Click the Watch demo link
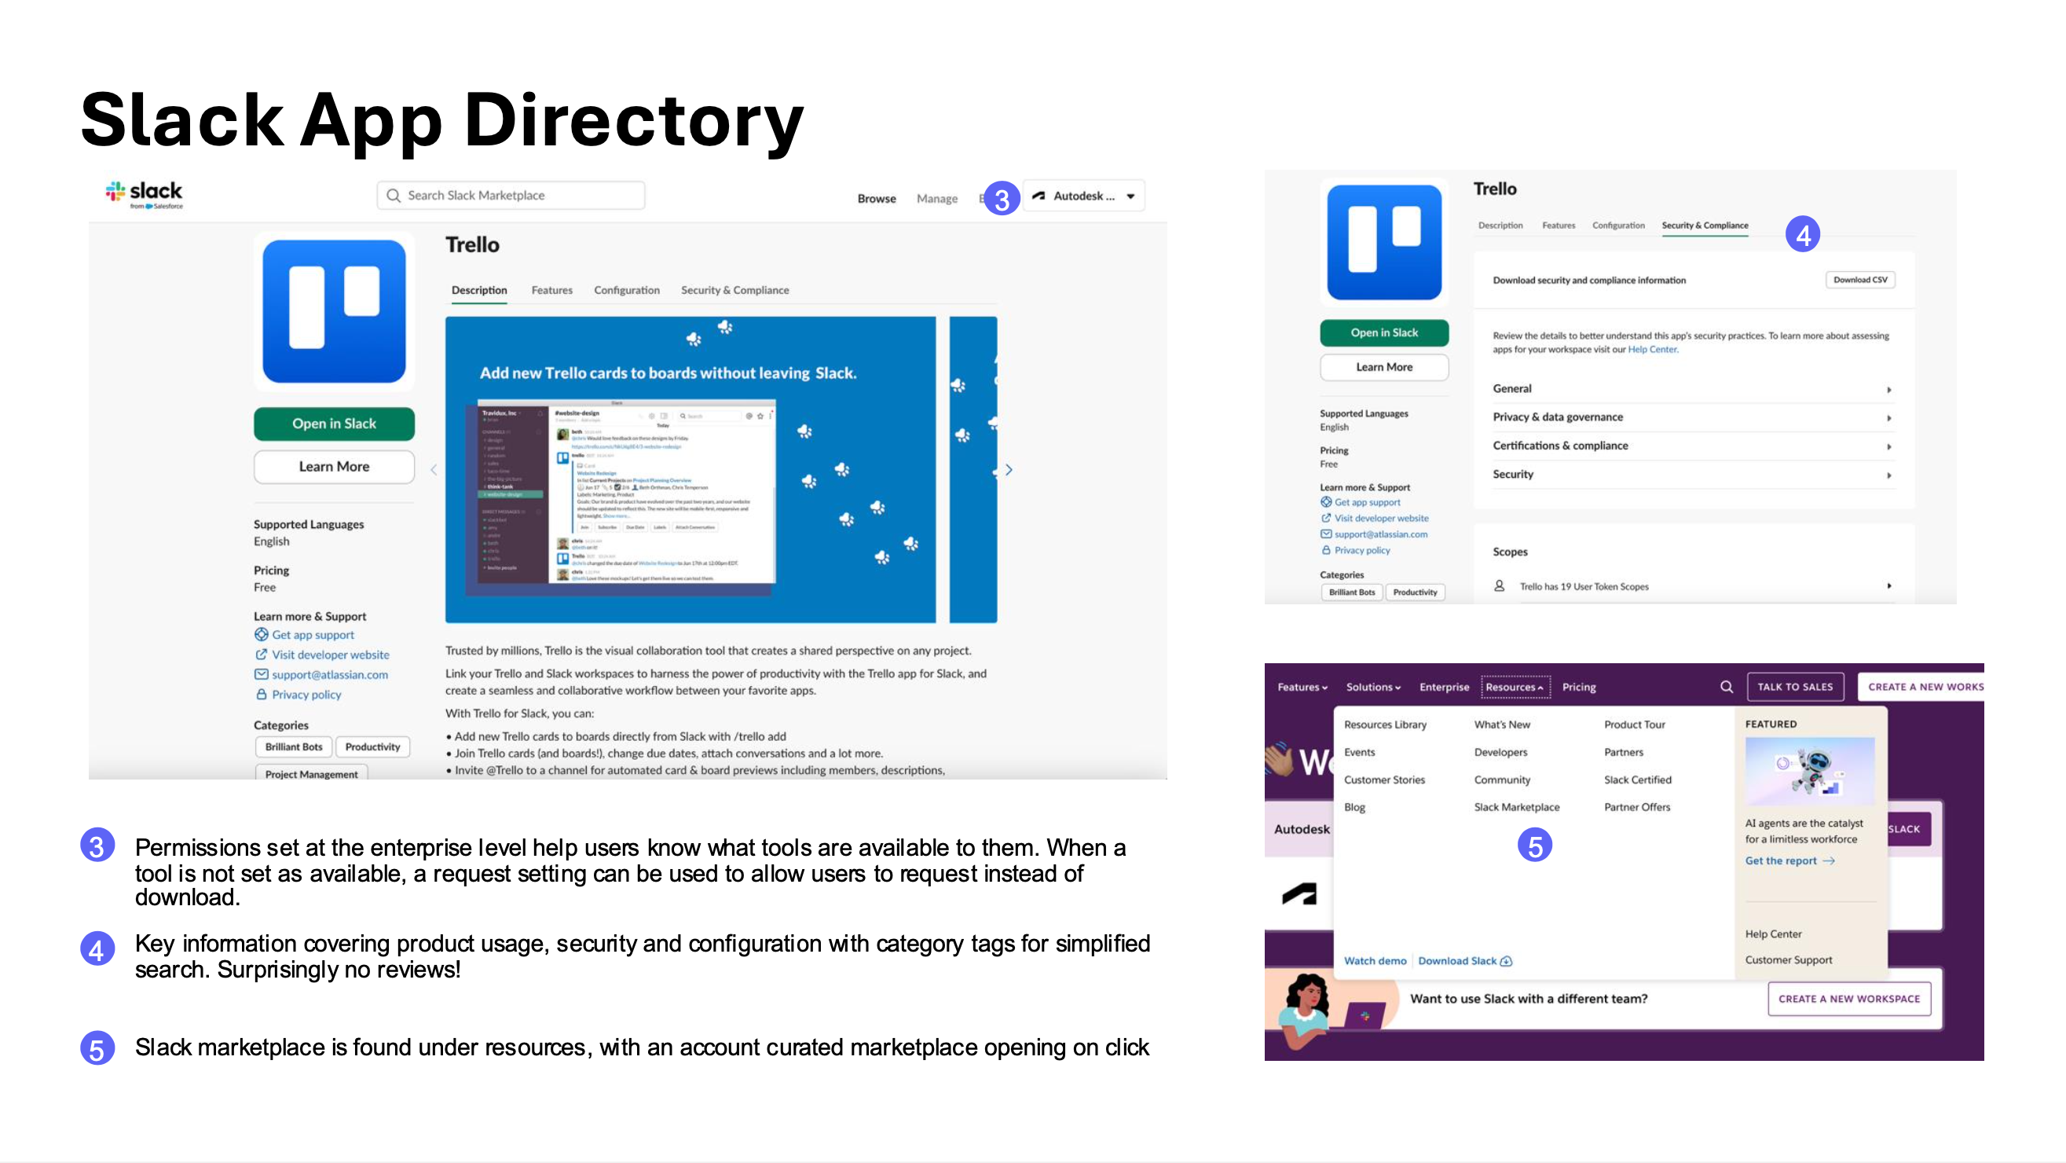 click(1375, 961)
